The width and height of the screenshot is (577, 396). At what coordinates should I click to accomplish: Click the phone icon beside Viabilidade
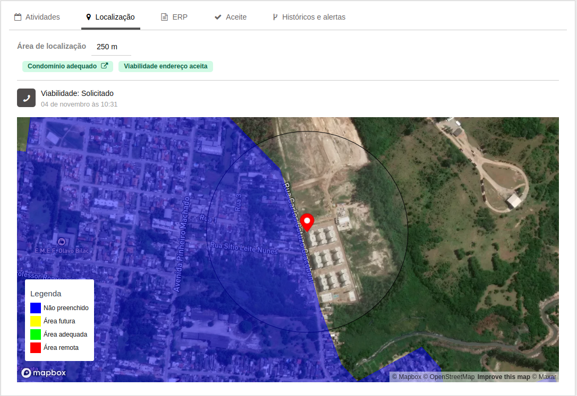[26, 98]
